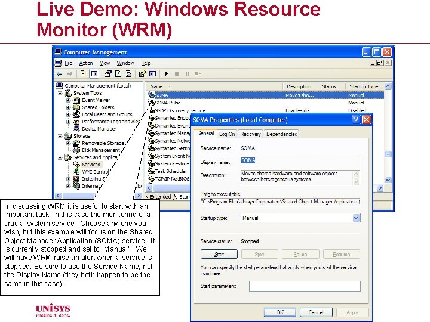The width and height of the screenshot is (430, 322).
Task: Switch to the Dependencies tab
Action: click(282, 134)
